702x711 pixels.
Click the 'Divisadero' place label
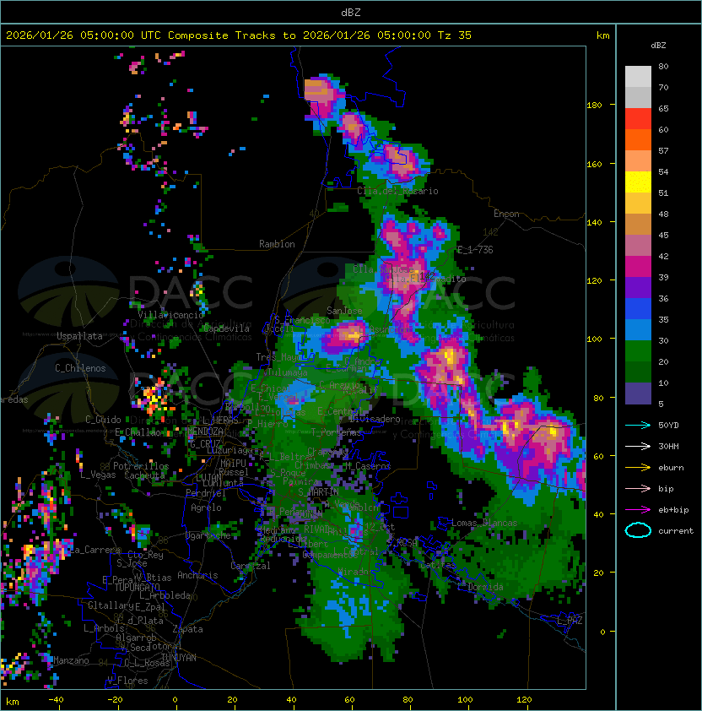[375, 419]
